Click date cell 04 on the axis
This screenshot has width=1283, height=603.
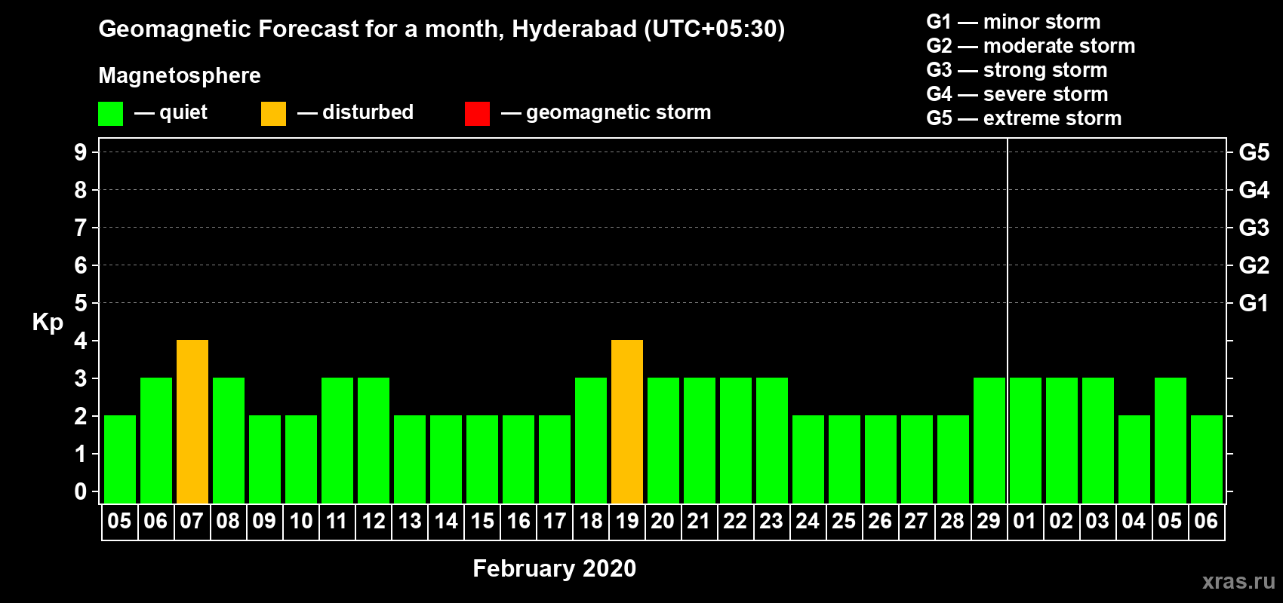coord(1134,522)
